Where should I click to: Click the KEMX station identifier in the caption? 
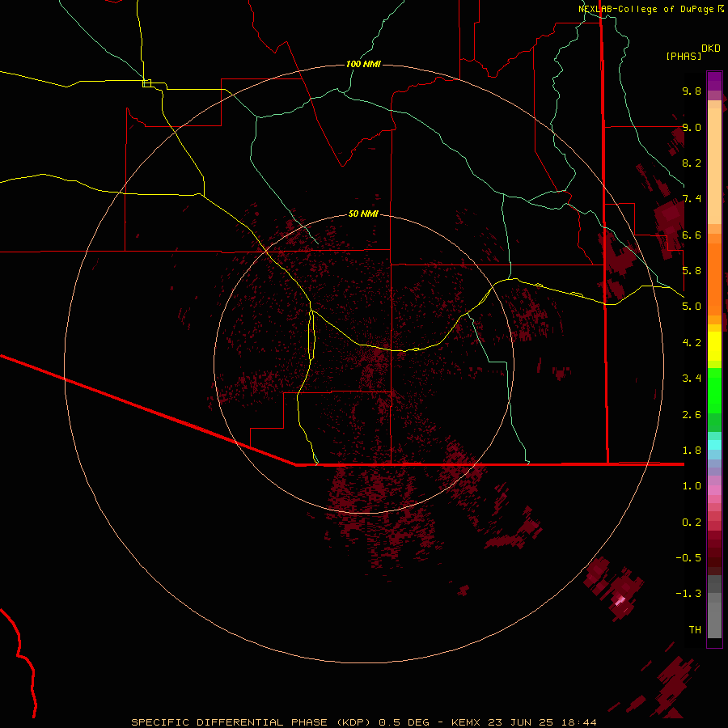click(468, 722)
